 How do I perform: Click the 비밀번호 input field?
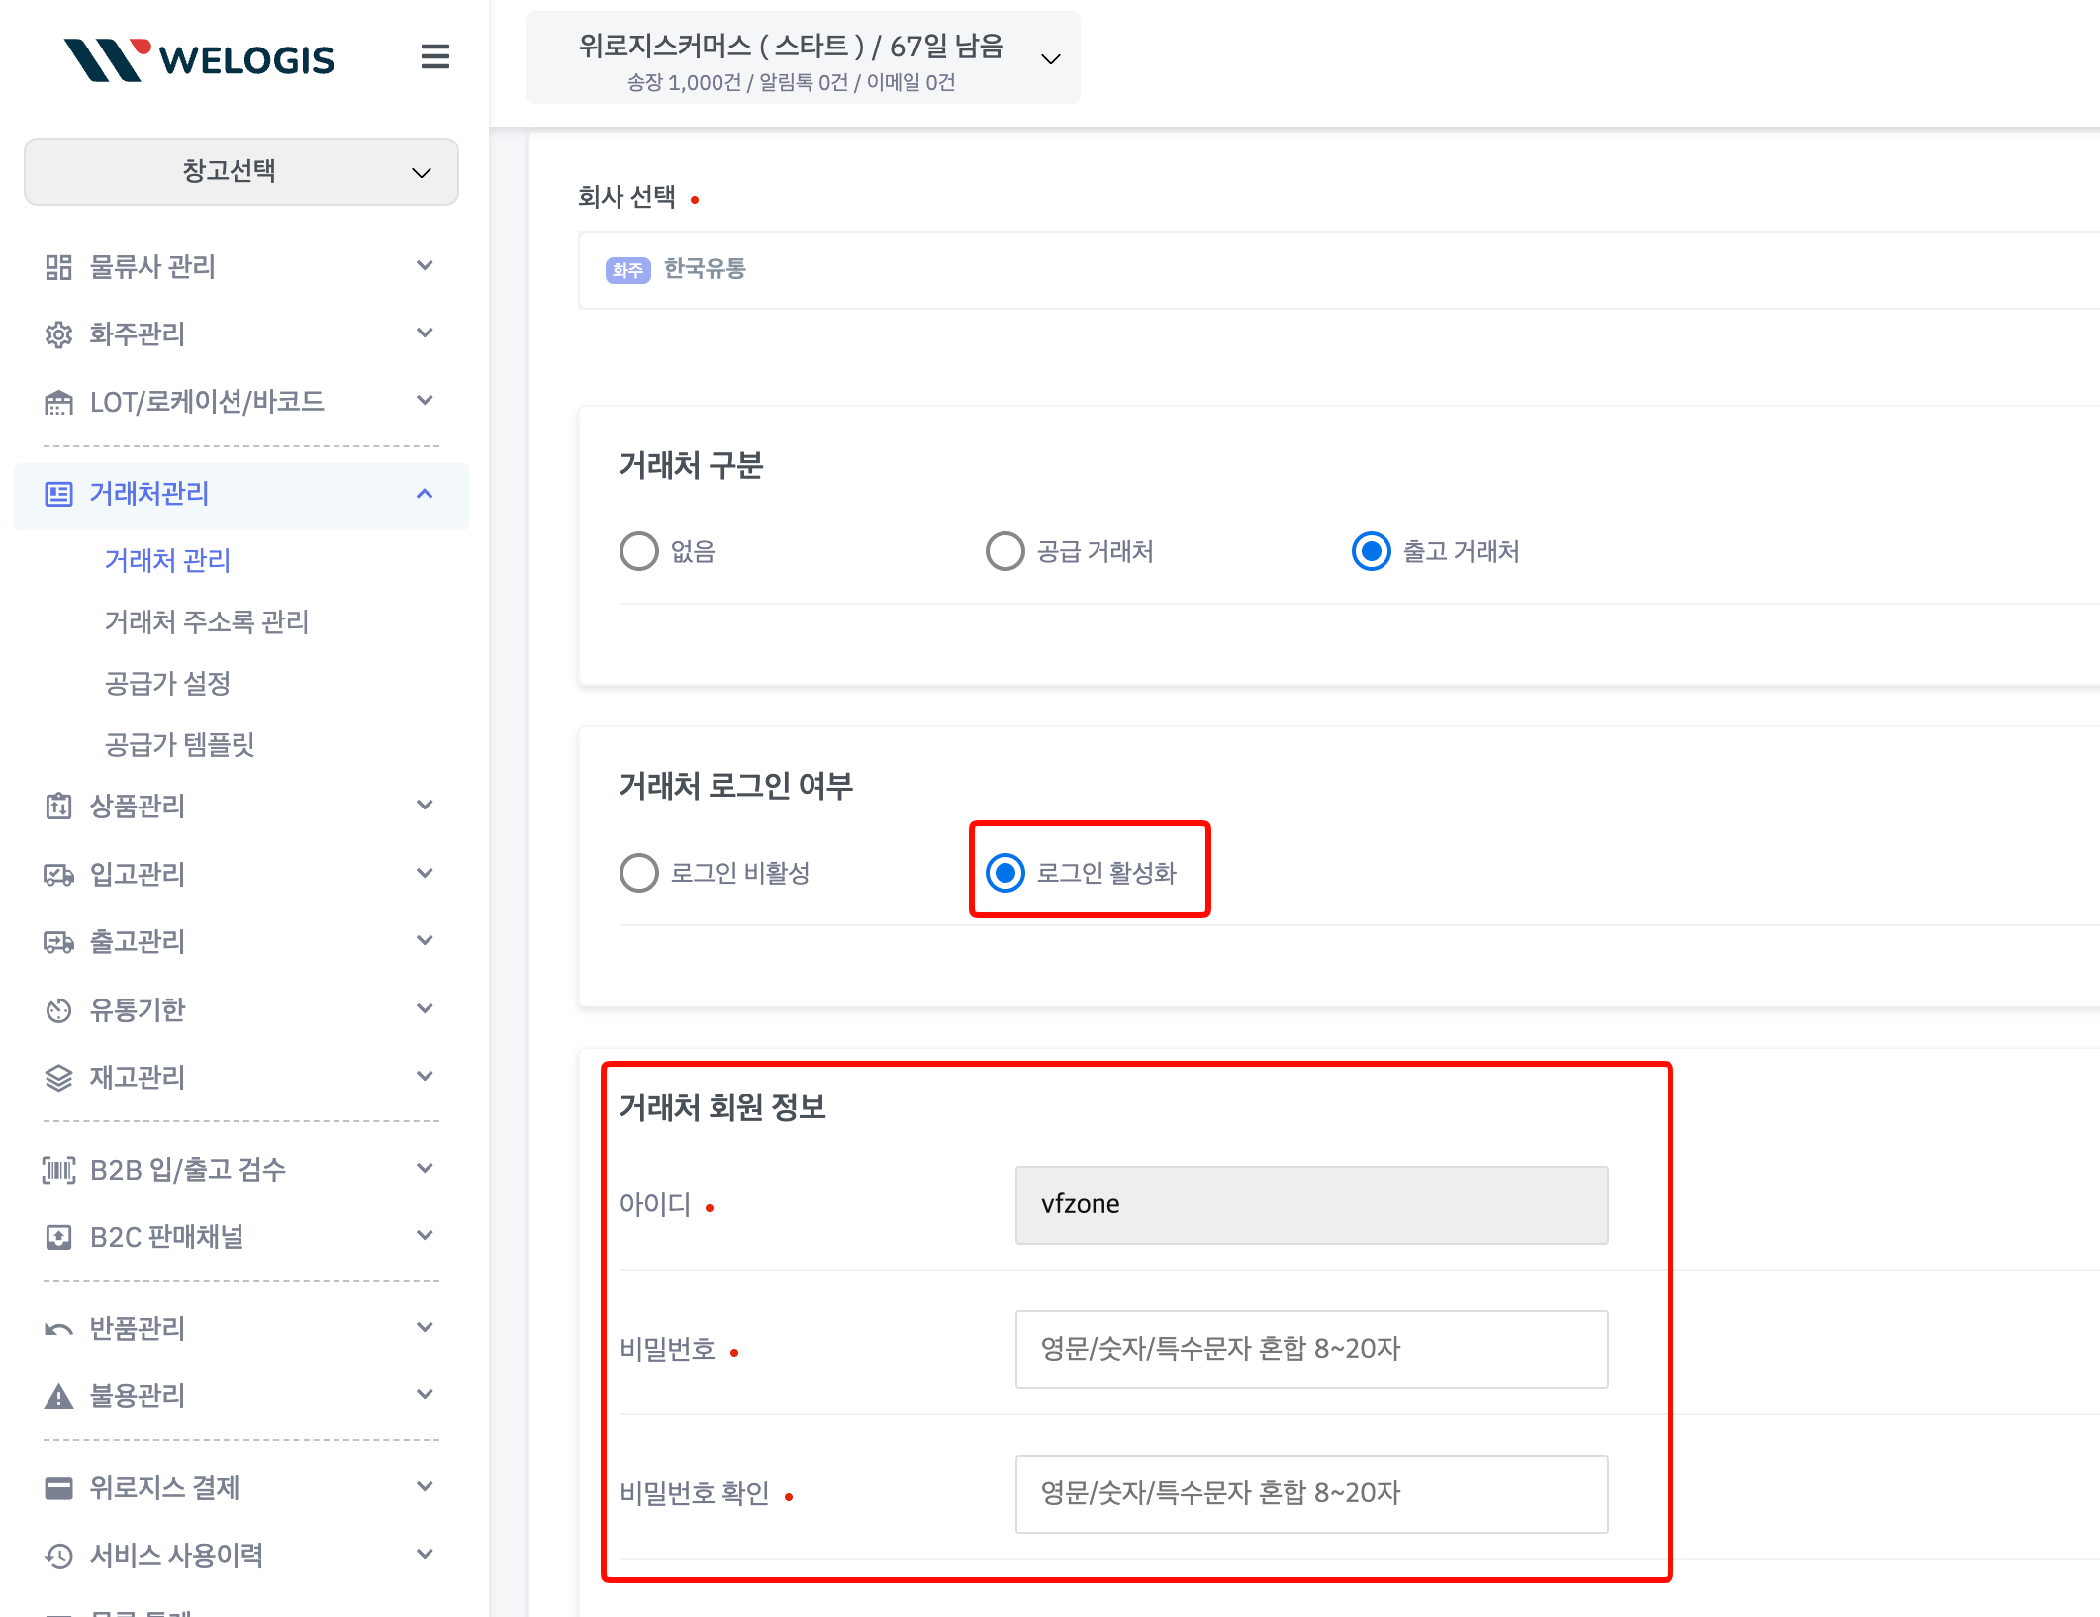(1310, 1349)
